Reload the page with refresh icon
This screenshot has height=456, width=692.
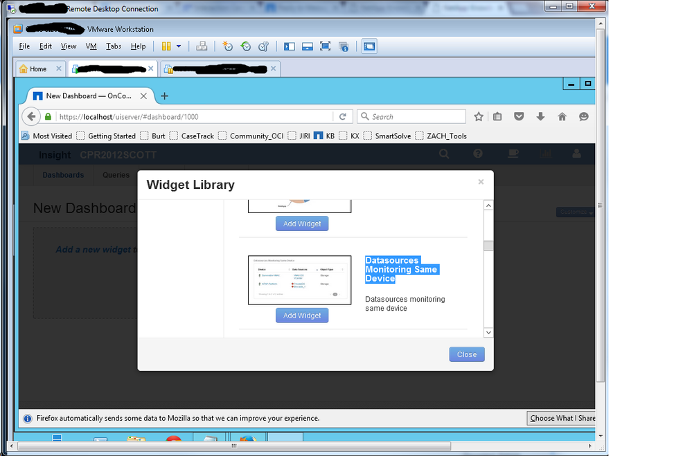point(342,116)
